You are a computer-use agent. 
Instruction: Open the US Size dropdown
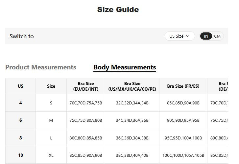pyautogui.click(x=180, y=36)
